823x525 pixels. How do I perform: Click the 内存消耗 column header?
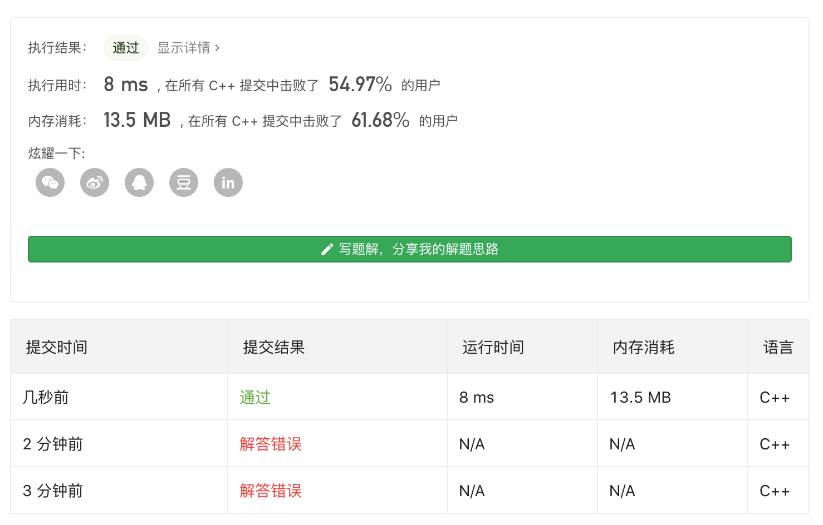point(644,347)
